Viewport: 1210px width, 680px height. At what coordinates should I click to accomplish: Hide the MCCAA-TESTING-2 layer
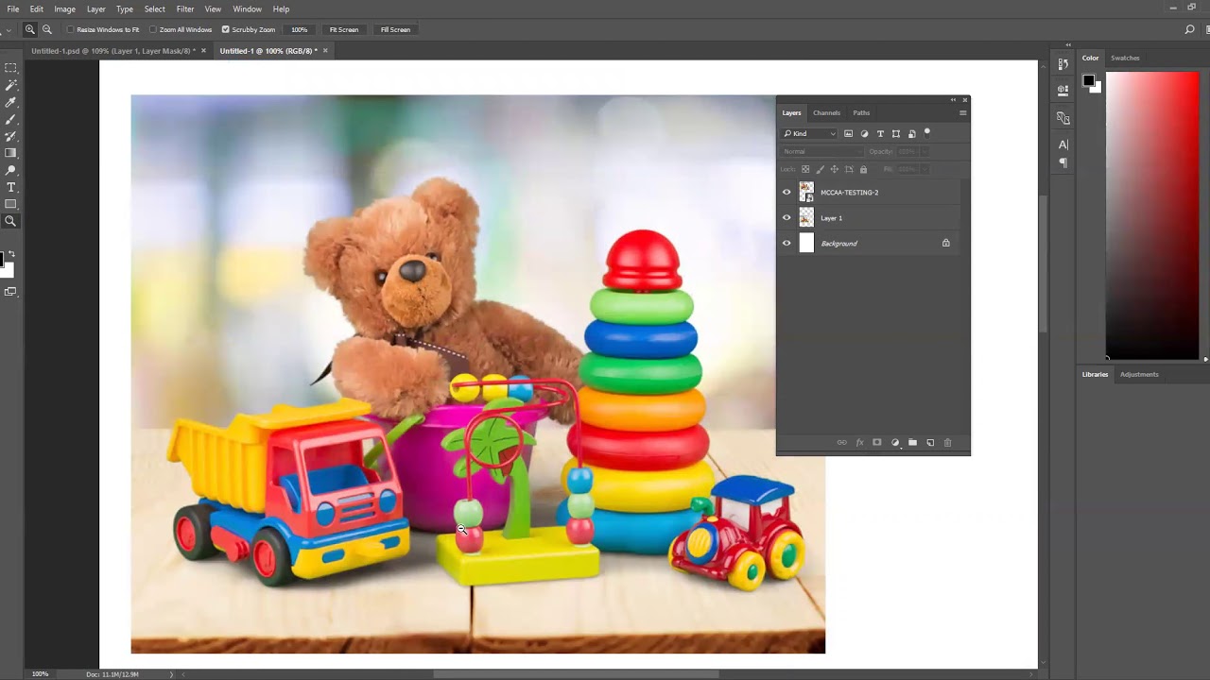[786, 192]
